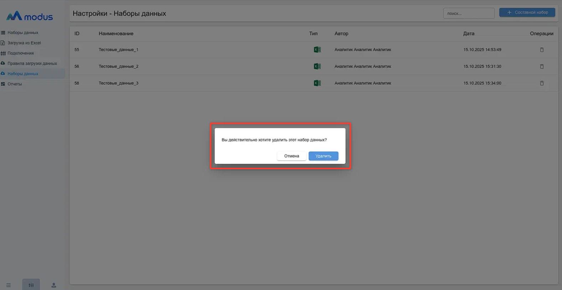Focus the поиск search field
This screenshot has height=290, width=562.
[469, 14]
